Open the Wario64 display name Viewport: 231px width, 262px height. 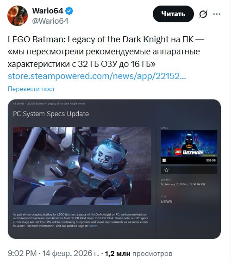click(x=48, y=11)
